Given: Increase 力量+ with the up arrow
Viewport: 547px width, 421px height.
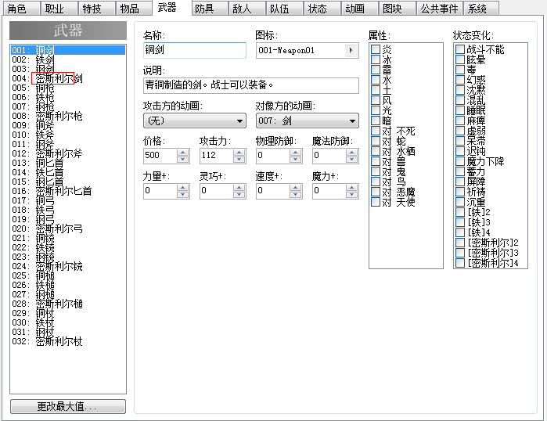Looking at the screenshot, I should click(x=182, y=188).
